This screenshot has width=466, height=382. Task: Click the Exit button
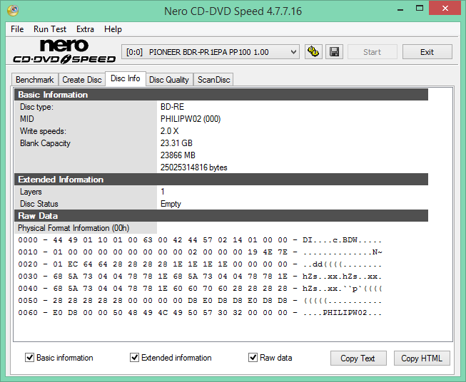[427, 52]
